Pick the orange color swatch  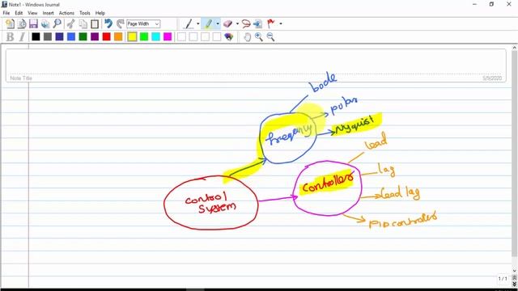[118, 36]
